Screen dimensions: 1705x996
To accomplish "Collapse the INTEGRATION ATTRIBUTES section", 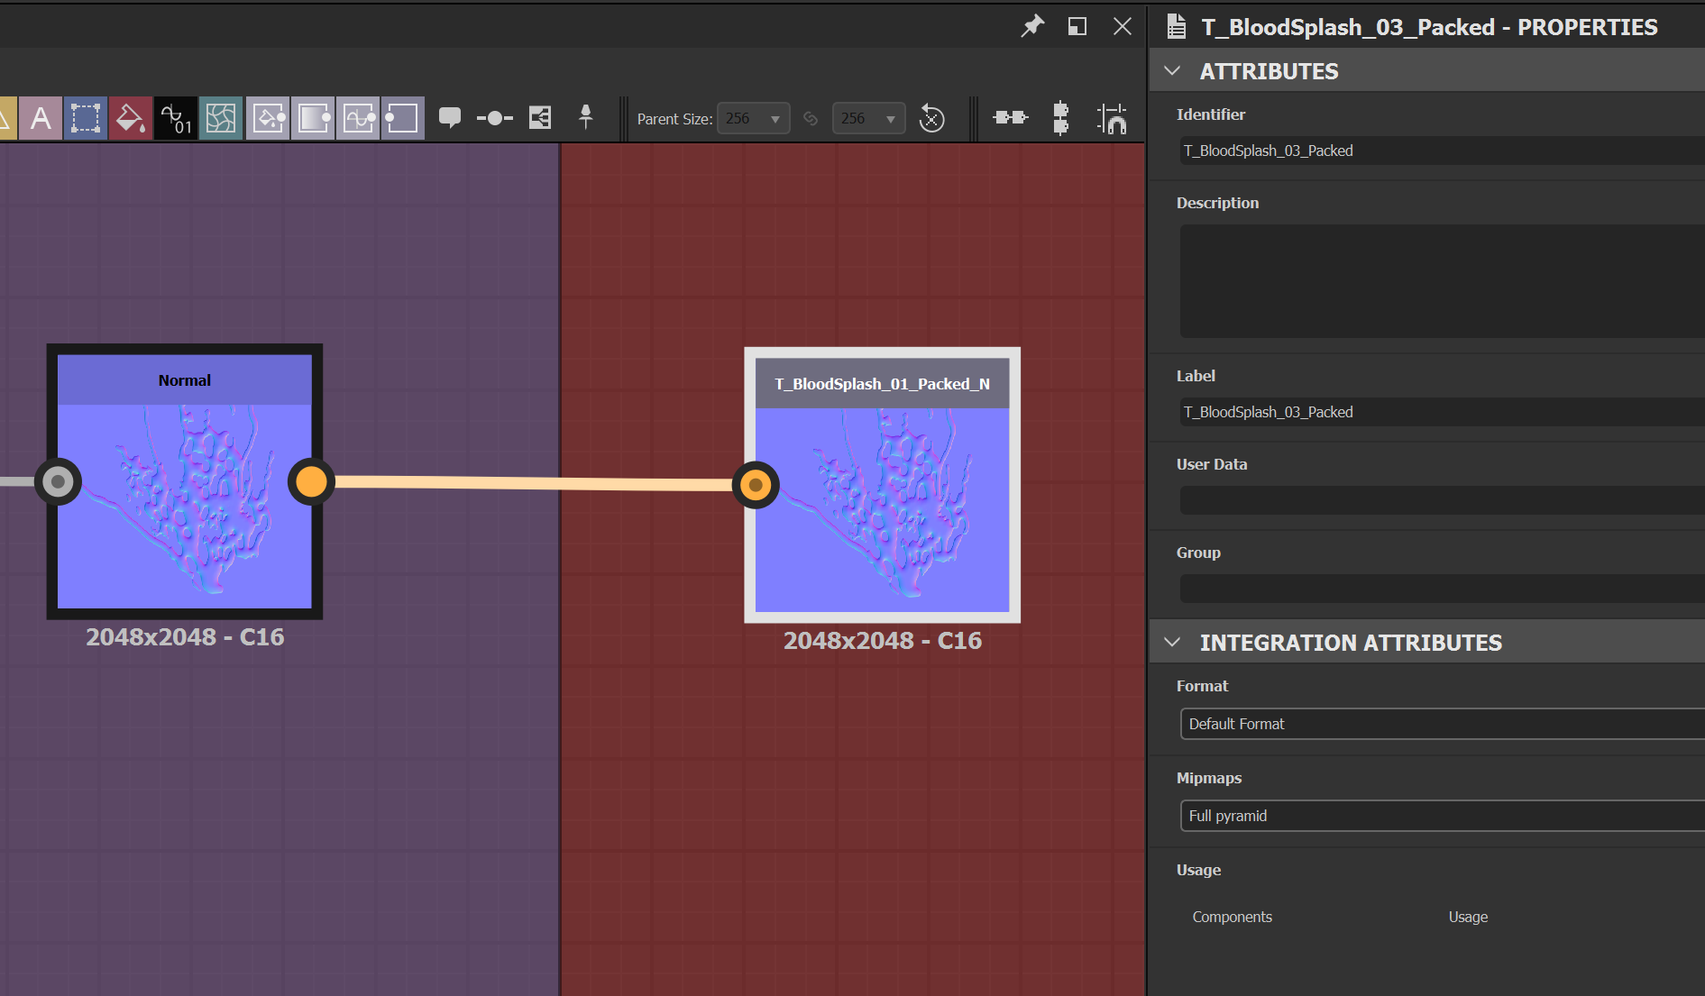I will (1172, 643).
